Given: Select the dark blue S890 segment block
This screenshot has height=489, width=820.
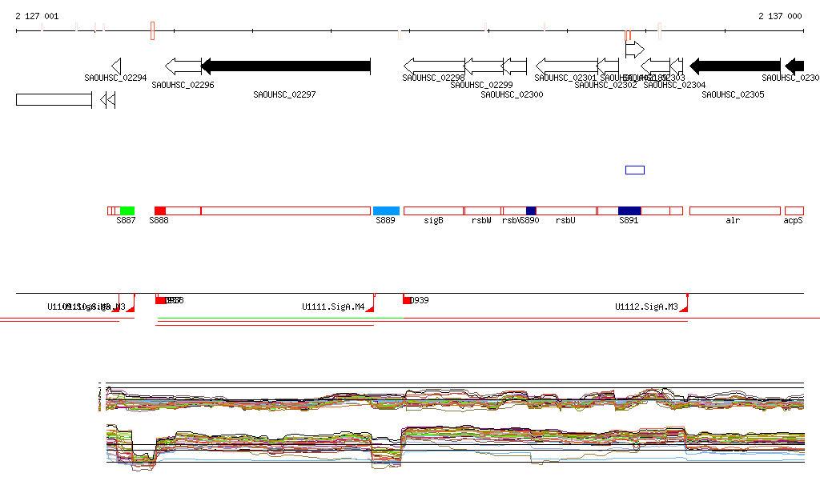Looking at the screenshot, I should 531,211.
